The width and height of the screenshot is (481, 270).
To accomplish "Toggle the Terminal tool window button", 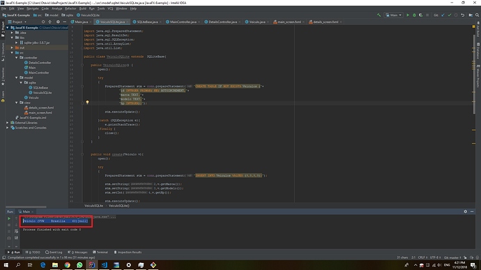I will [100, 252].
